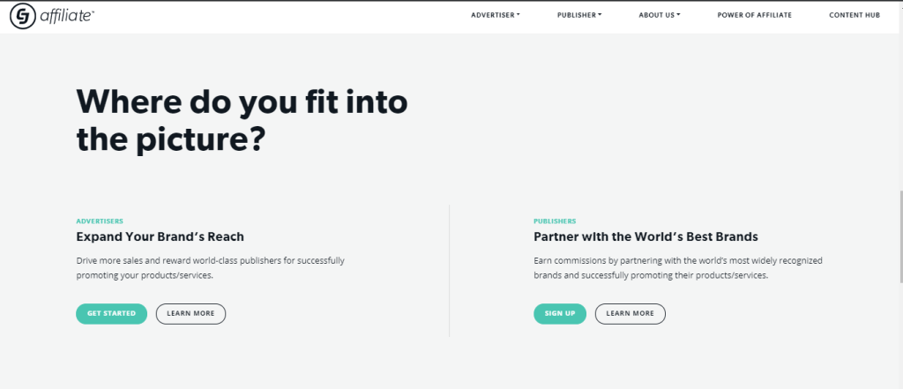Go to Power of Affiliate page
This screenshot has width=903, height=389.
[x=754, y=15]
